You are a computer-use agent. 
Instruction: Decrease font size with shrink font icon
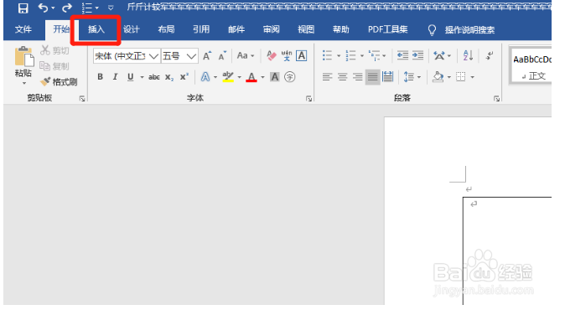point(222,56)
